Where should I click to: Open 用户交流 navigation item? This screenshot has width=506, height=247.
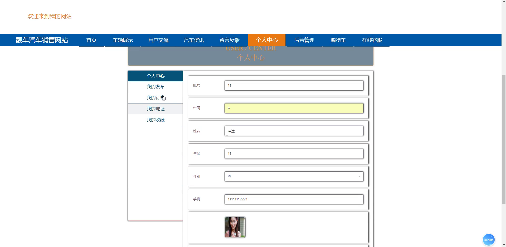[x=158, y=40]
